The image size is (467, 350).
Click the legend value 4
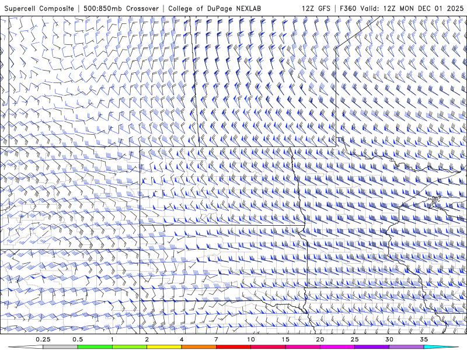[182, 339]
